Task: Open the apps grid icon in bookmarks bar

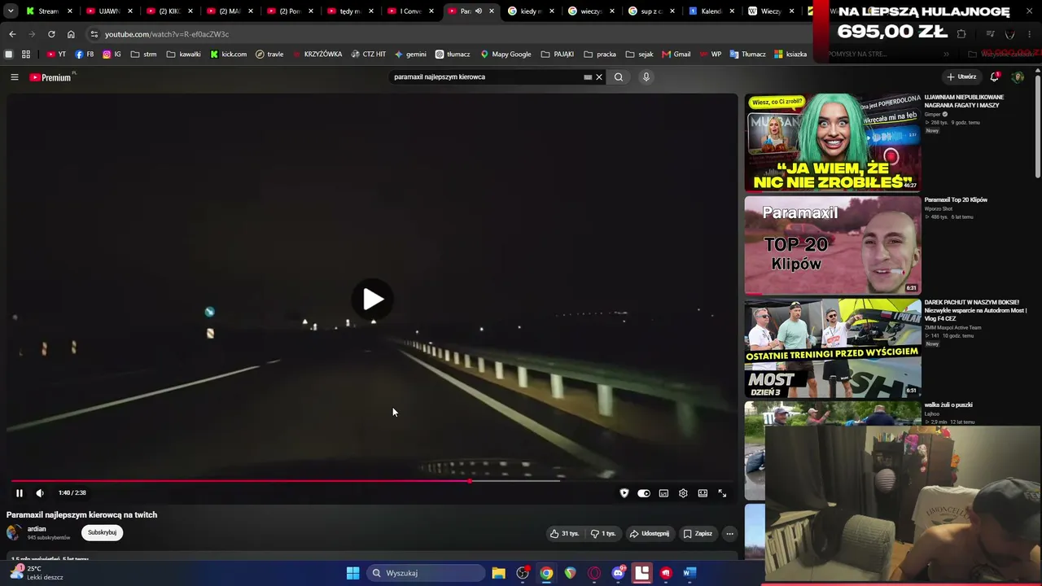Action: point(26,55)
